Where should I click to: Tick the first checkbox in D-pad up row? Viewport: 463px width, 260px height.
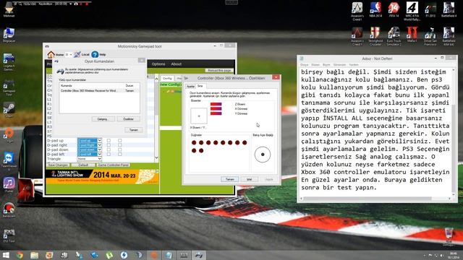pos(109,141)
